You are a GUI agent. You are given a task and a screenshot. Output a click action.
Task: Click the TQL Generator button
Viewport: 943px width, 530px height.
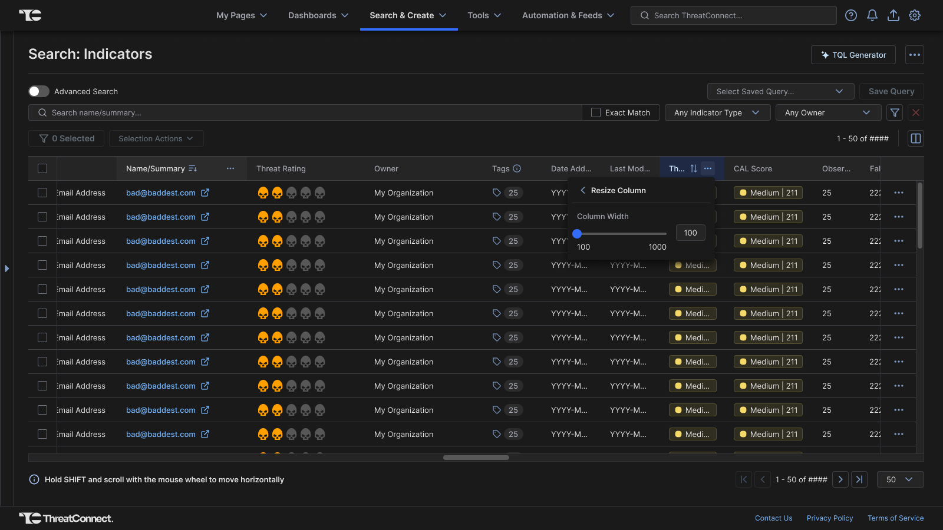click(x=853, y=55)
